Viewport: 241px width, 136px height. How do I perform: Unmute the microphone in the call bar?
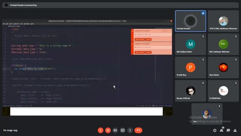pyautogui.click(x=101, y=130)
